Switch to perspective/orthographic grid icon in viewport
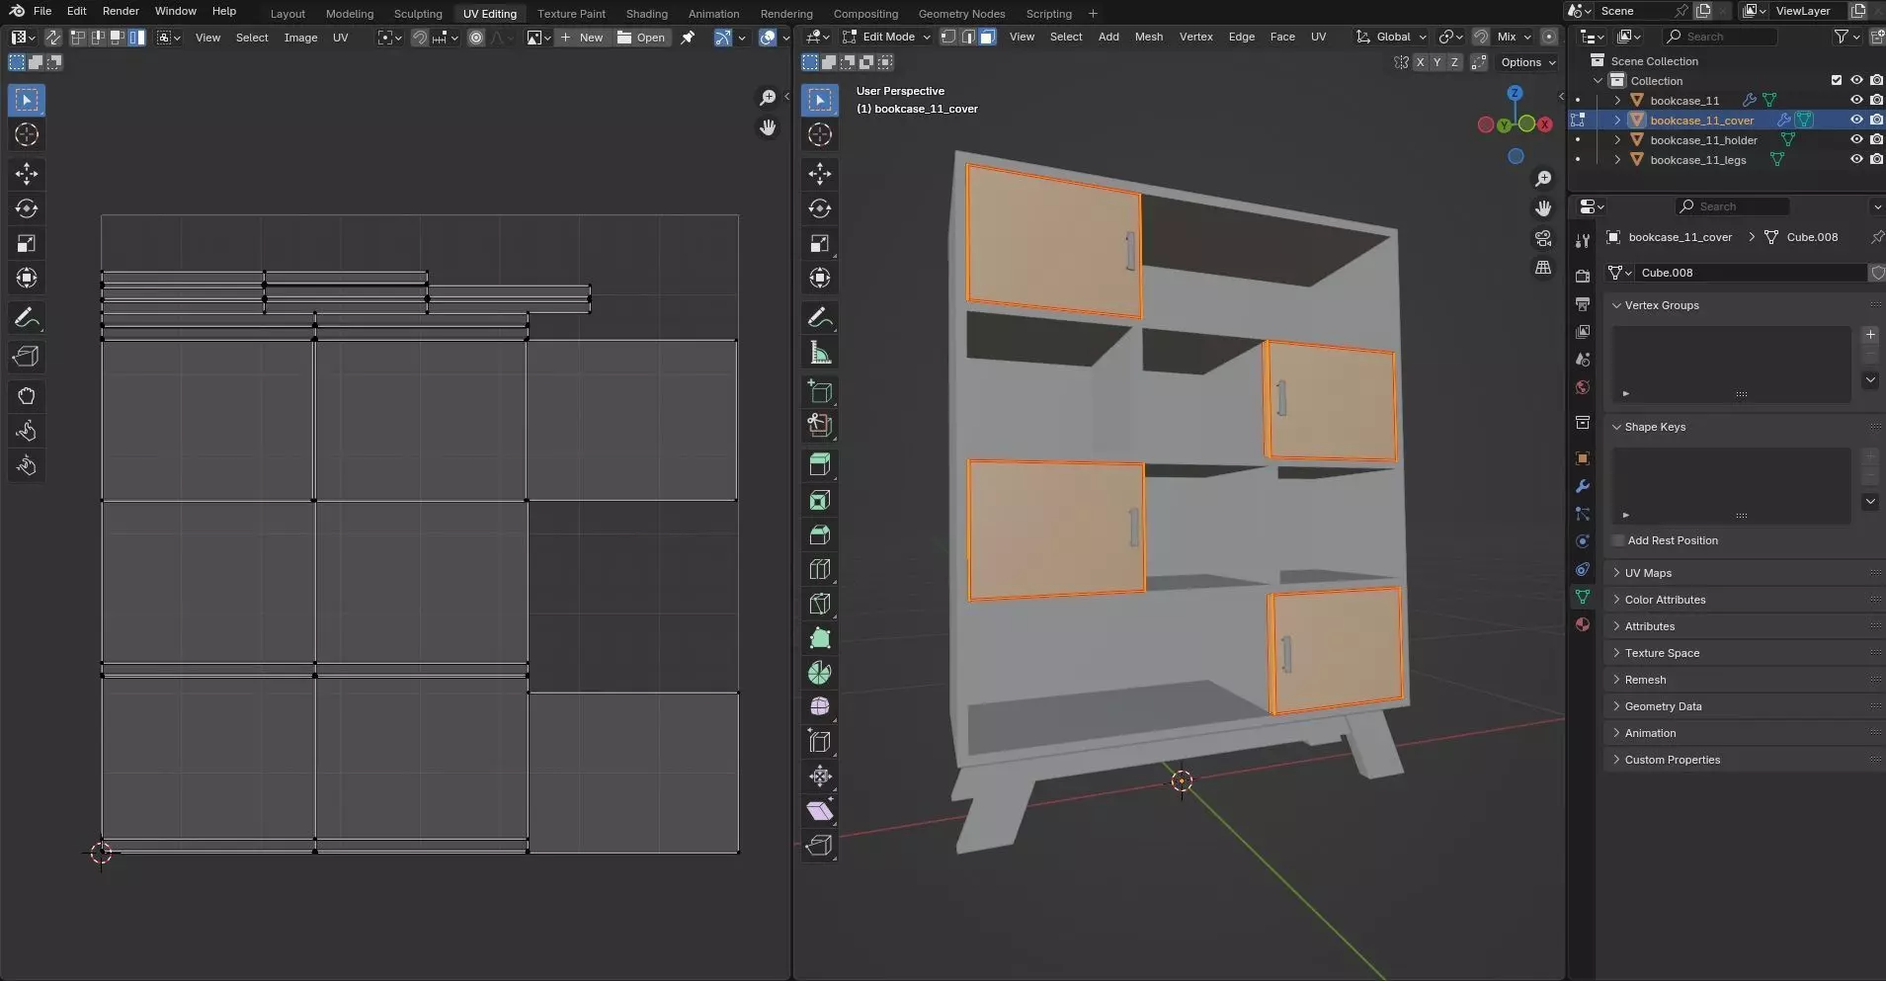 coord(1543,268)
